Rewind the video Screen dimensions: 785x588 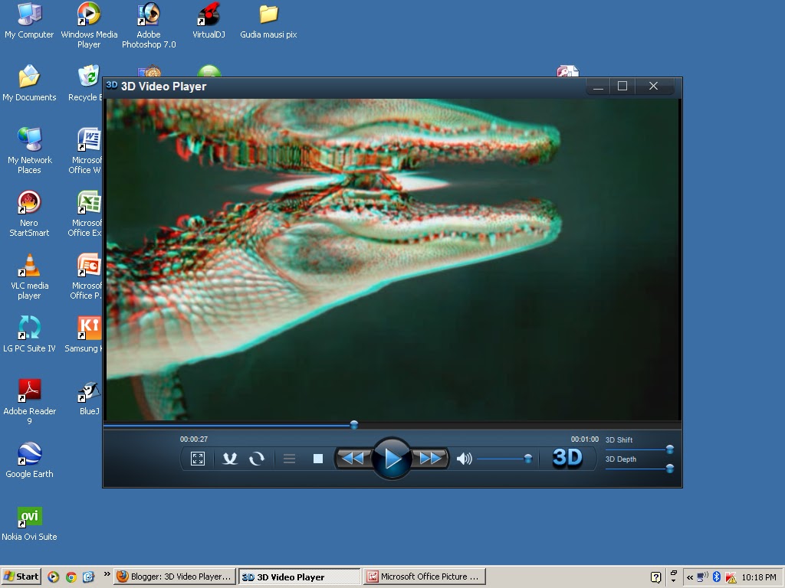pyautogui.click(x=353, y=458)
